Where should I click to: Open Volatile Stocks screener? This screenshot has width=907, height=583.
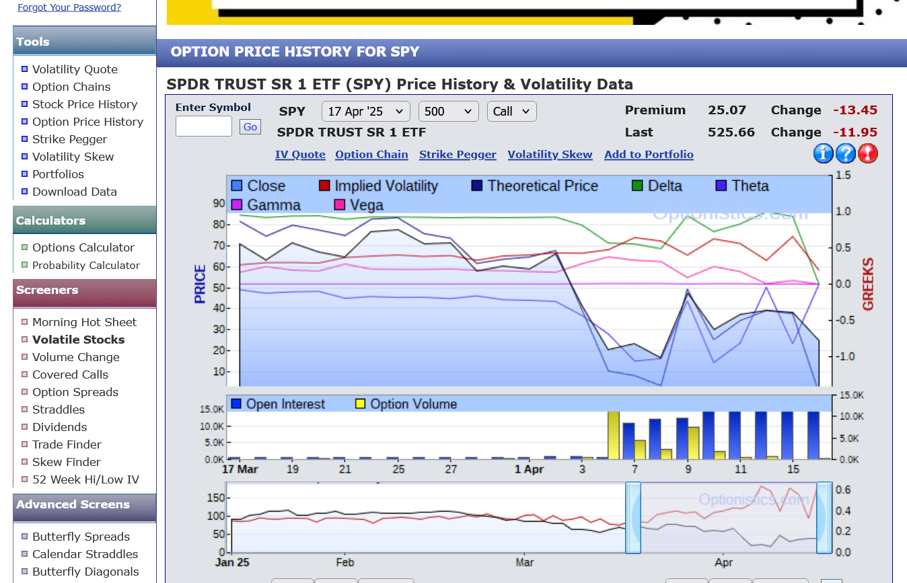point(79,340)
